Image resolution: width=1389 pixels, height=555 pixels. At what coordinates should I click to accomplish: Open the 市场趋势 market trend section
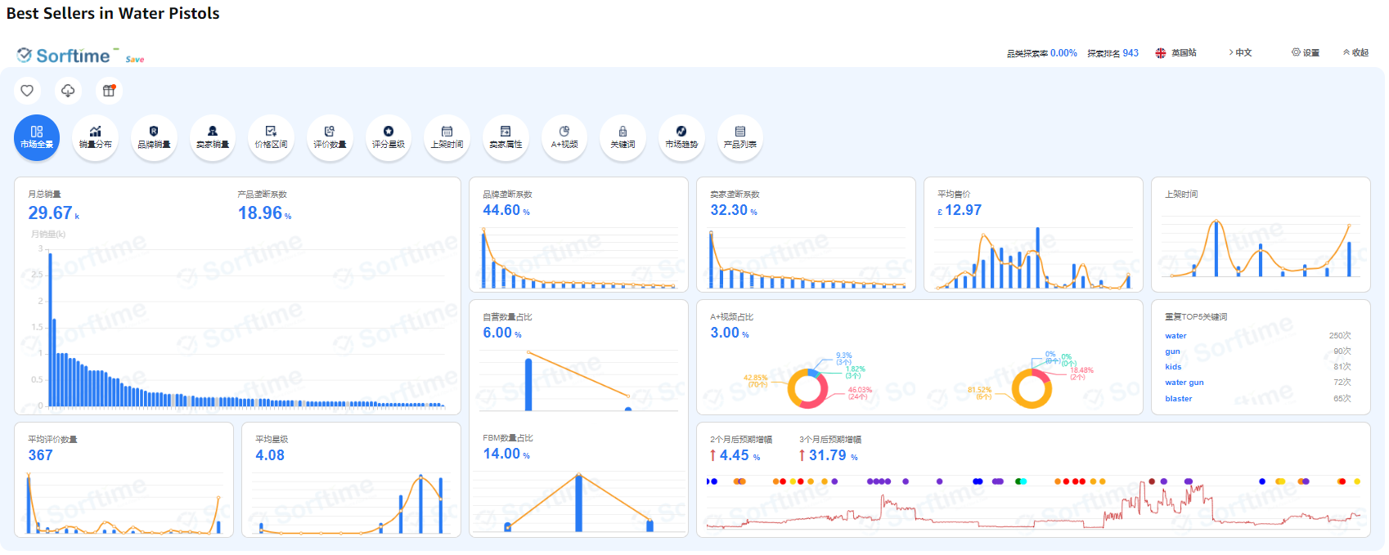pyautogui.click(x=681, y=137)
